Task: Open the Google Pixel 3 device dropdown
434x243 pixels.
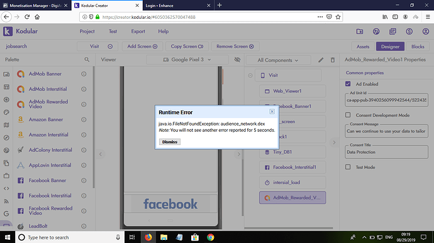Action: click(x=187, y=60)
